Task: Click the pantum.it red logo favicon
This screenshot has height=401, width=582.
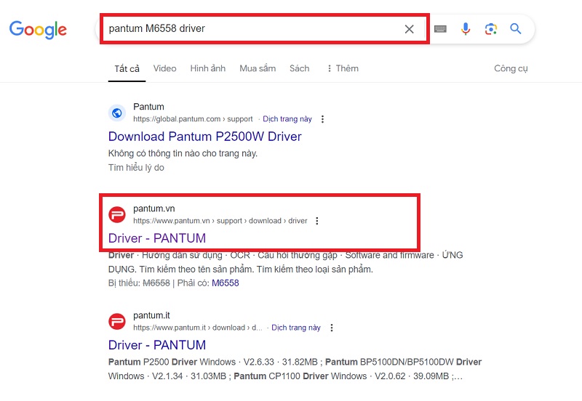Action: [x=117, y=321]
